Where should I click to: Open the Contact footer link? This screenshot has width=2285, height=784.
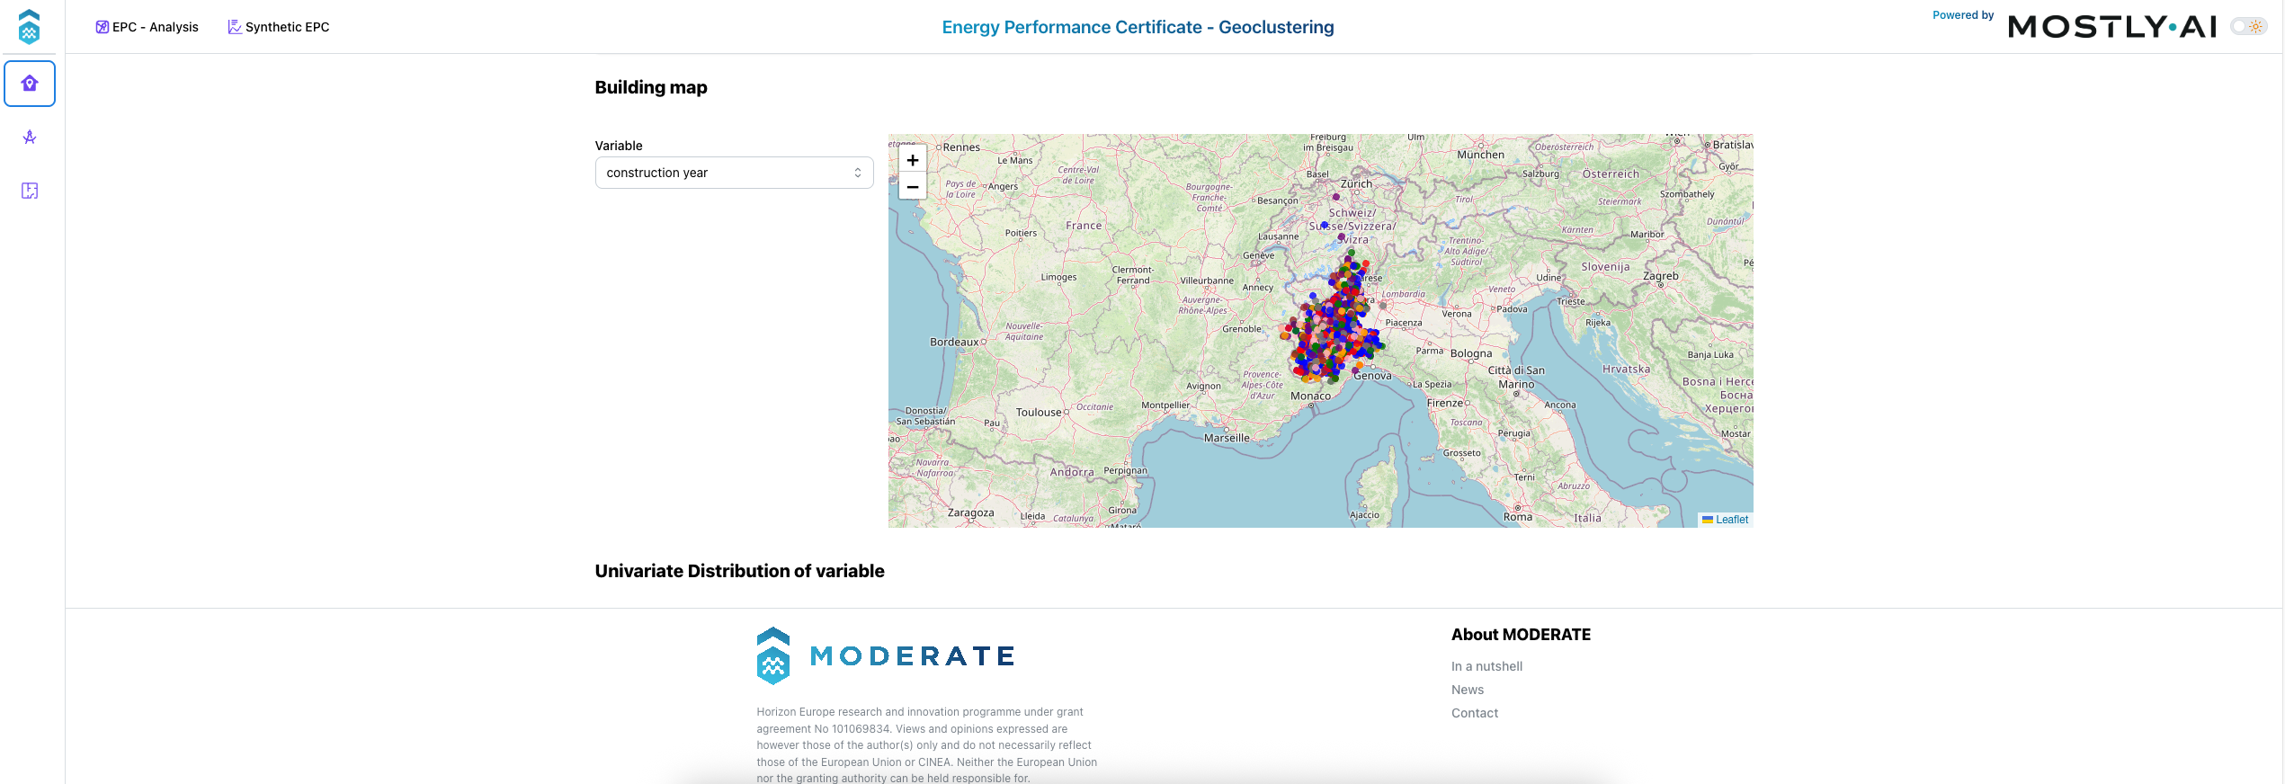tap(1475, 713)
